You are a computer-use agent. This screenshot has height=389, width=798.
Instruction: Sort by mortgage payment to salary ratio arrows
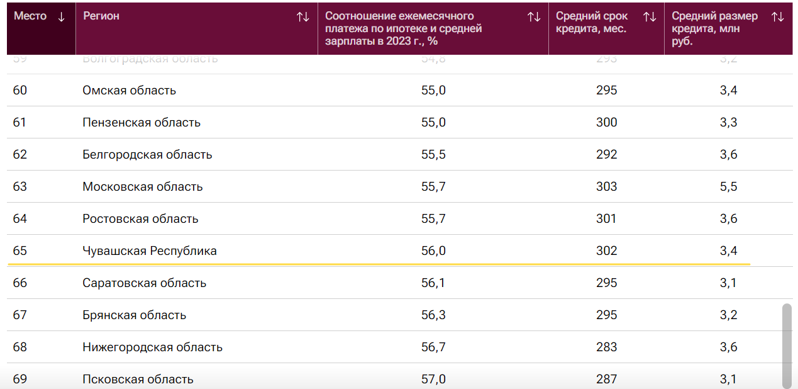534,17
